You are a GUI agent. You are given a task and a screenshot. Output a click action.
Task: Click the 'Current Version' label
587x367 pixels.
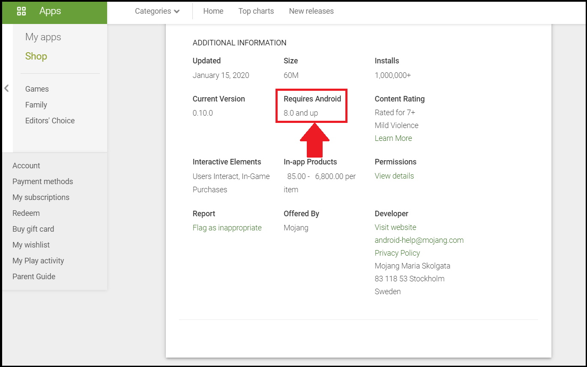click(219, 99)
